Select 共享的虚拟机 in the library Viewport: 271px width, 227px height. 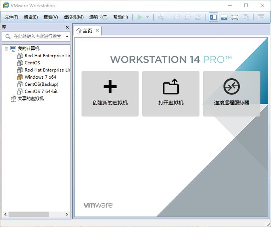tap(30, 99)
